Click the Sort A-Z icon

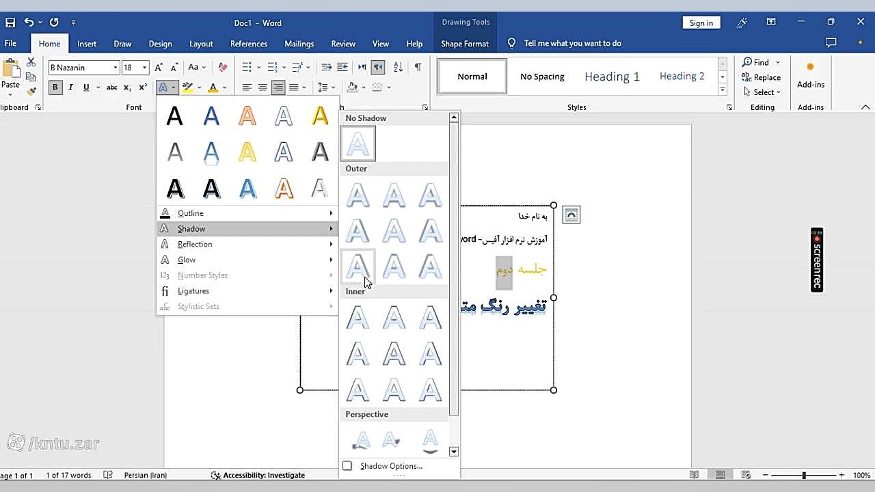[399, 67]
